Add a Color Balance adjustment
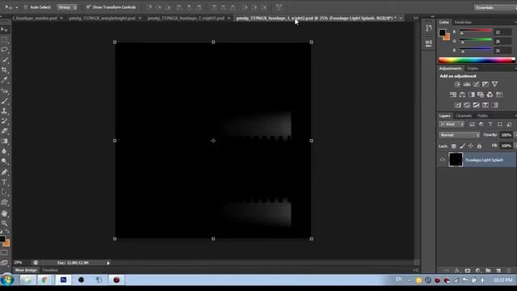The image size is (517, 291). point(462,95)
